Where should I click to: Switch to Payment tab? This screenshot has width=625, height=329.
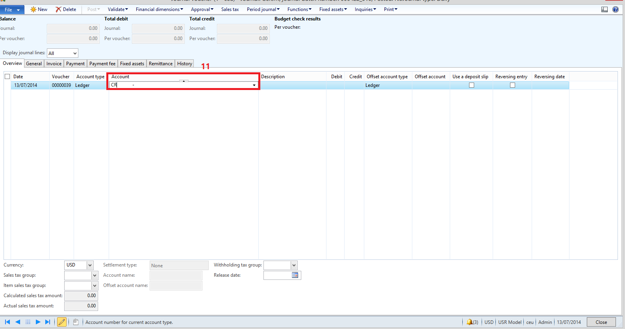pos(75,64)
